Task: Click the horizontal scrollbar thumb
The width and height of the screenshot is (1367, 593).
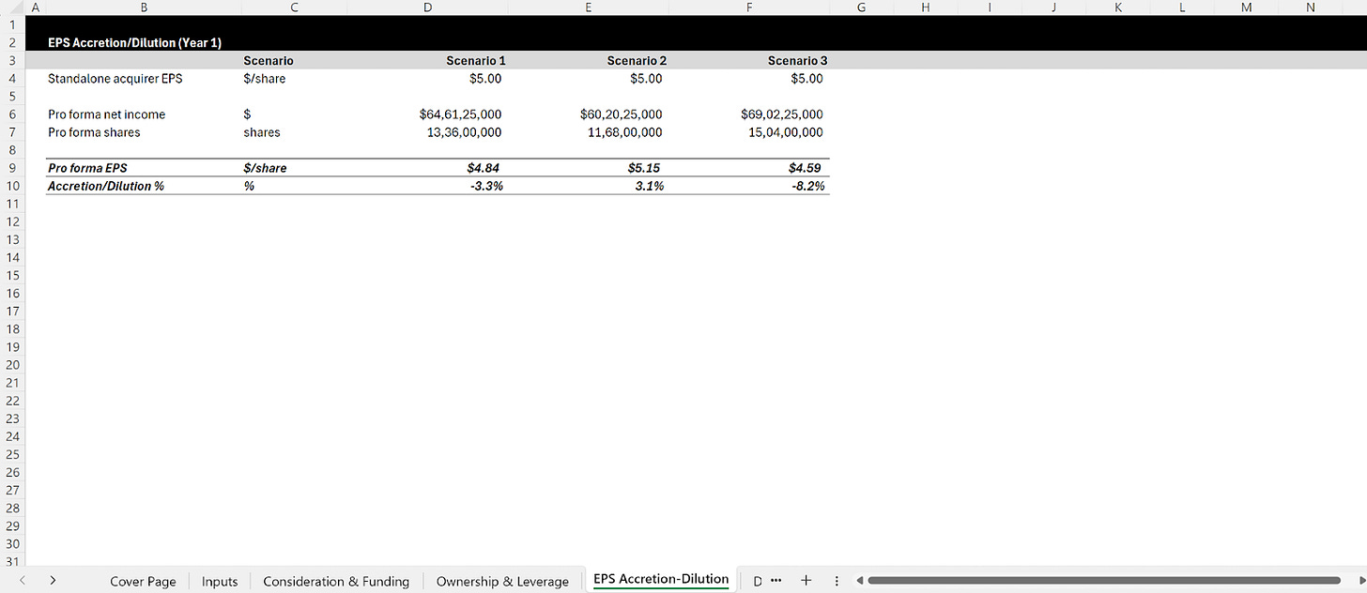Action: 1104,581
